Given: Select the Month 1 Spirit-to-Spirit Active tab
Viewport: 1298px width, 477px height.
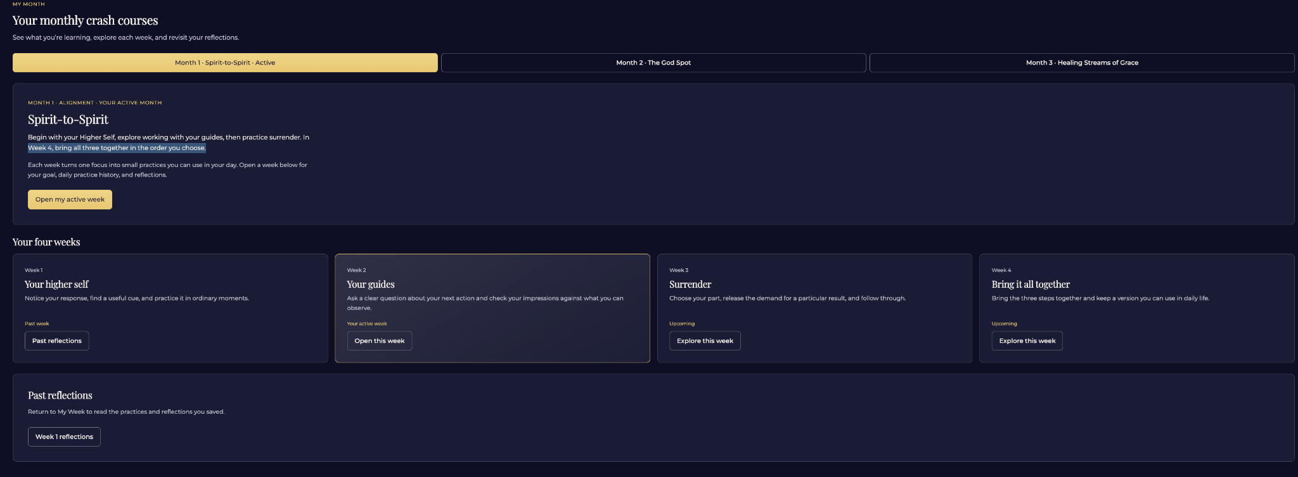Looking at the screenshot, I should [x=225, y=63].
